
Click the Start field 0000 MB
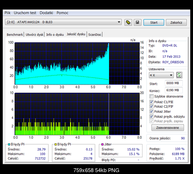174,83
